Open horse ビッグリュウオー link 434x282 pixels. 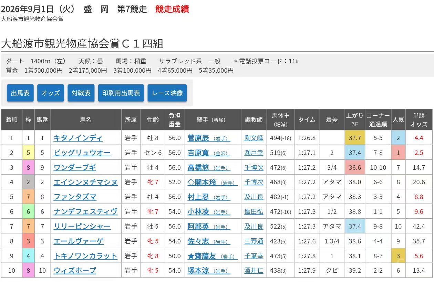pos(82,153)
